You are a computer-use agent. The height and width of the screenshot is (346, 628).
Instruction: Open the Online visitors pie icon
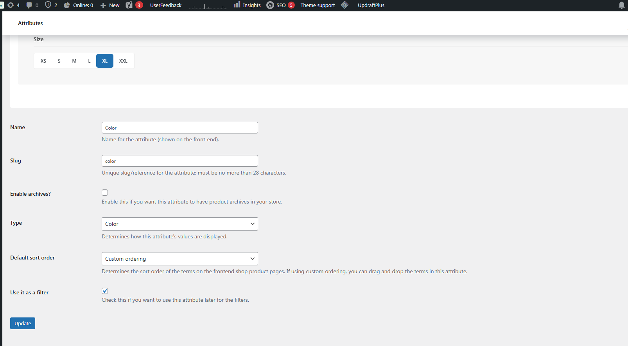tap(67, 5)
